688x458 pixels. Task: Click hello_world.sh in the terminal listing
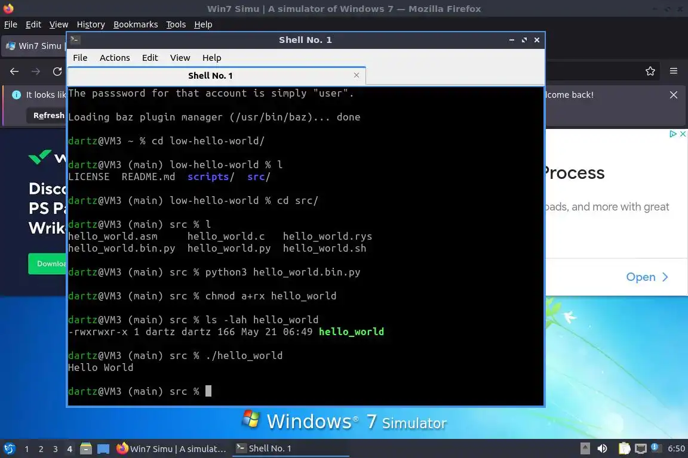tap(324, 248)
